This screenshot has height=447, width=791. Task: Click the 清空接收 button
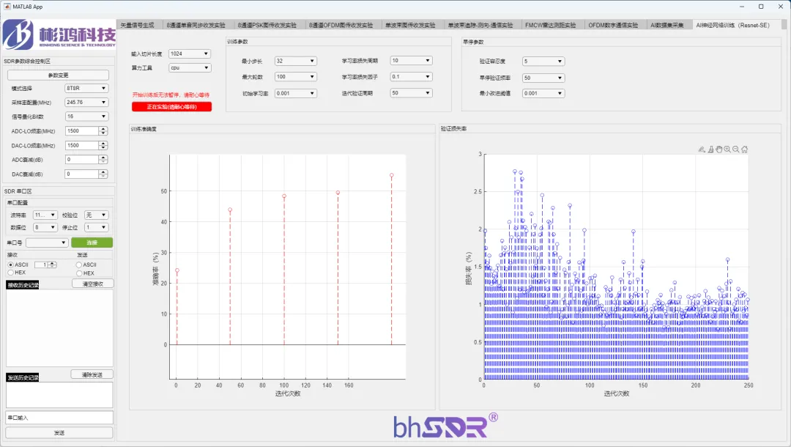pyautogui.click(x=93, y=284)
